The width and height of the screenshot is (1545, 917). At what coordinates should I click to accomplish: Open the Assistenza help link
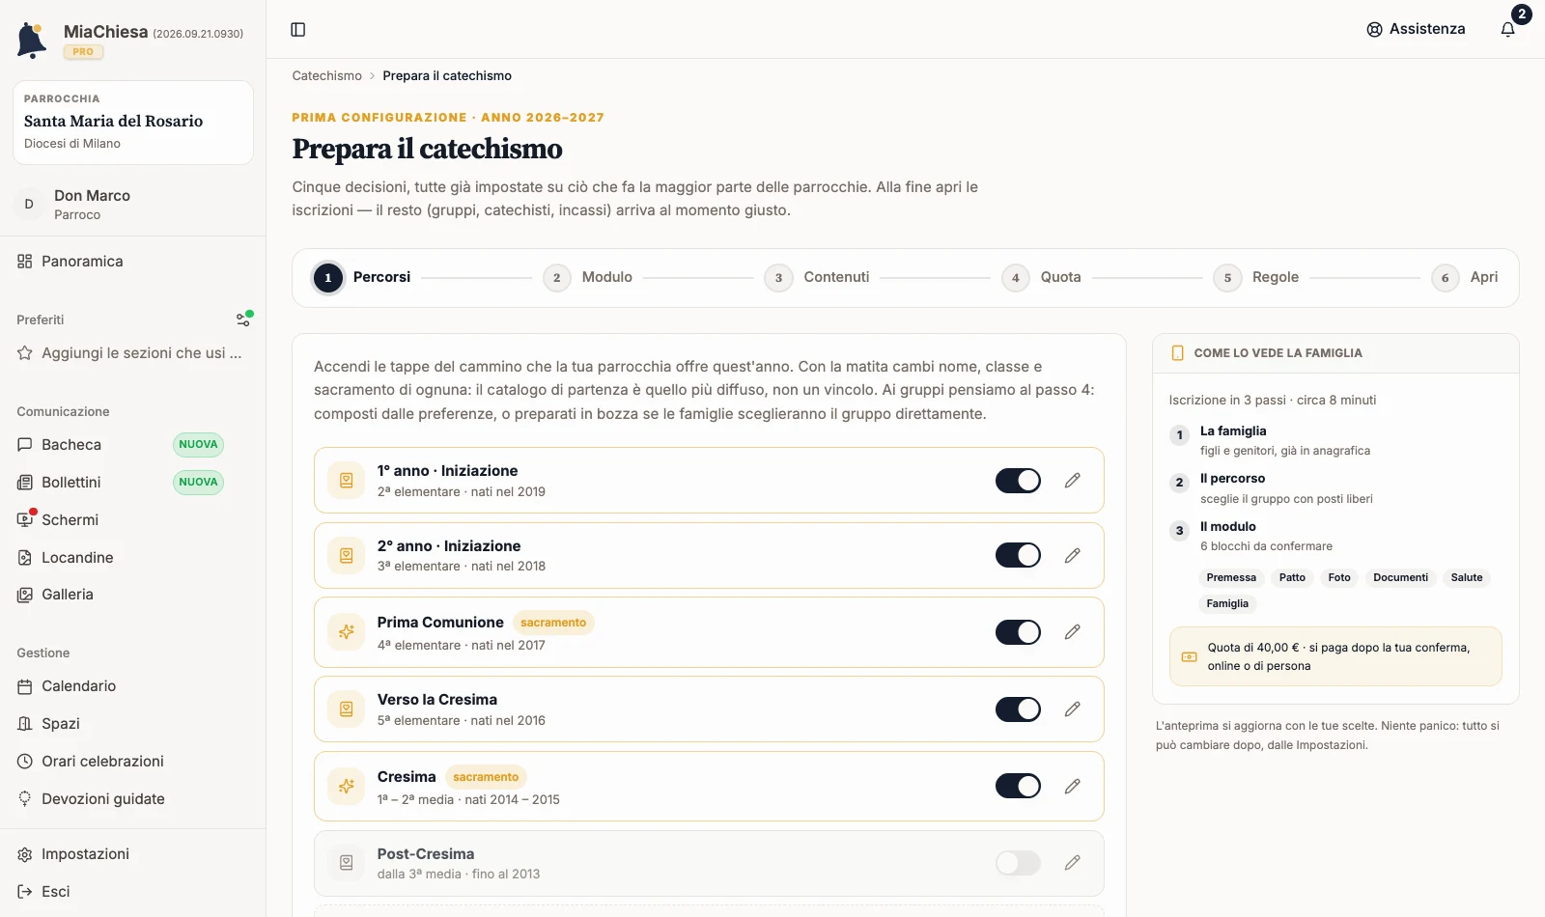[1416, 29]
